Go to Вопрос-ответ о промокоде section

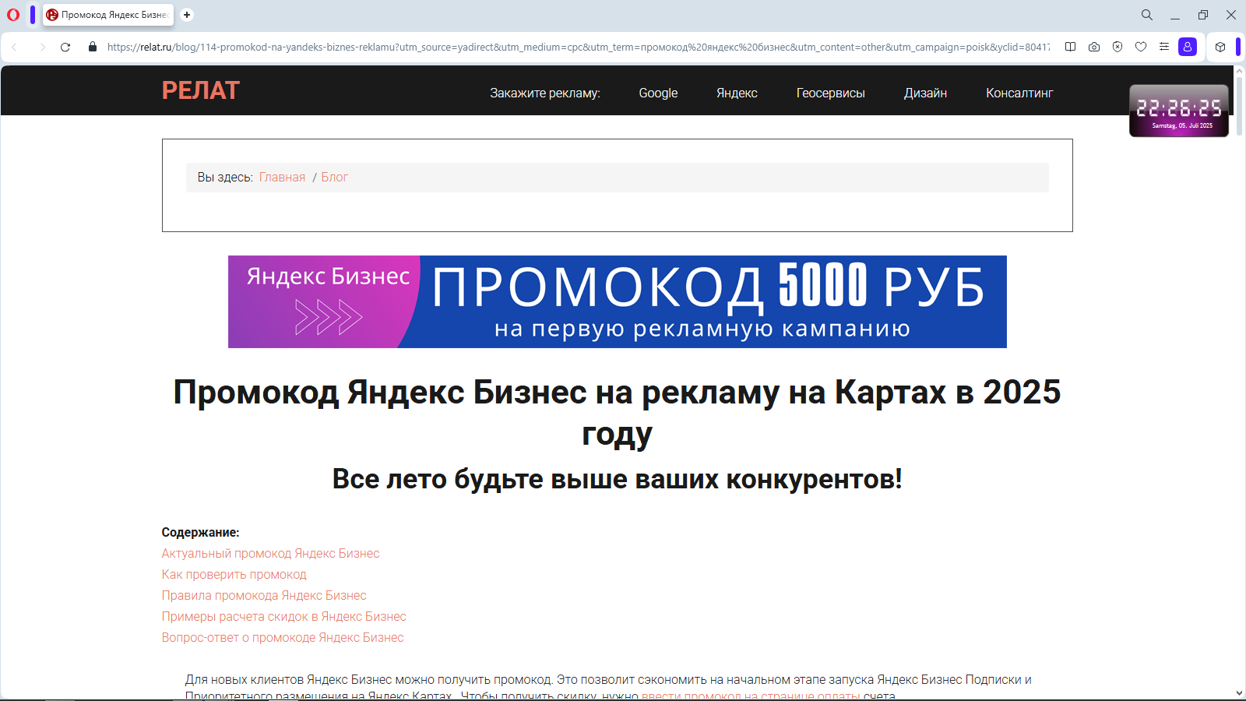click(x=283, y=637)
